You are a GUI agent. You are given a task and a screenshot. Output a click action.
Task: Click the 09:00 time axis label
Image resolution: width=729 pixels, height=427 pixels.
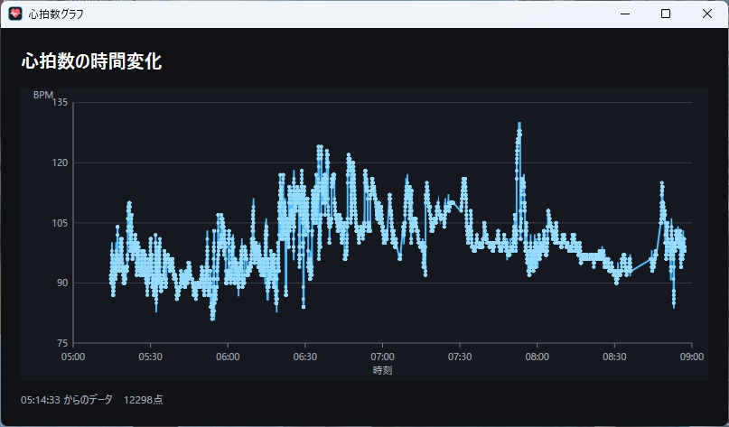(x=692, y=357)
